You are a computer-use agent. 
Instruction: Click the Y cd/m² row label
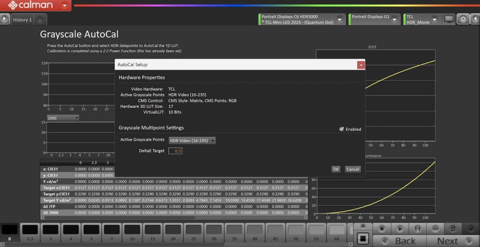(x=51, y=182)
